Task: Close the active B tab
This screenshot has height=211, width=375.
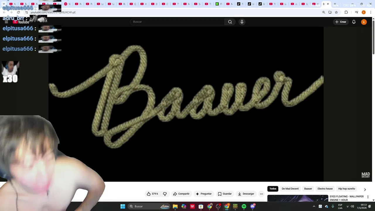Action: (x=328, y=4)
